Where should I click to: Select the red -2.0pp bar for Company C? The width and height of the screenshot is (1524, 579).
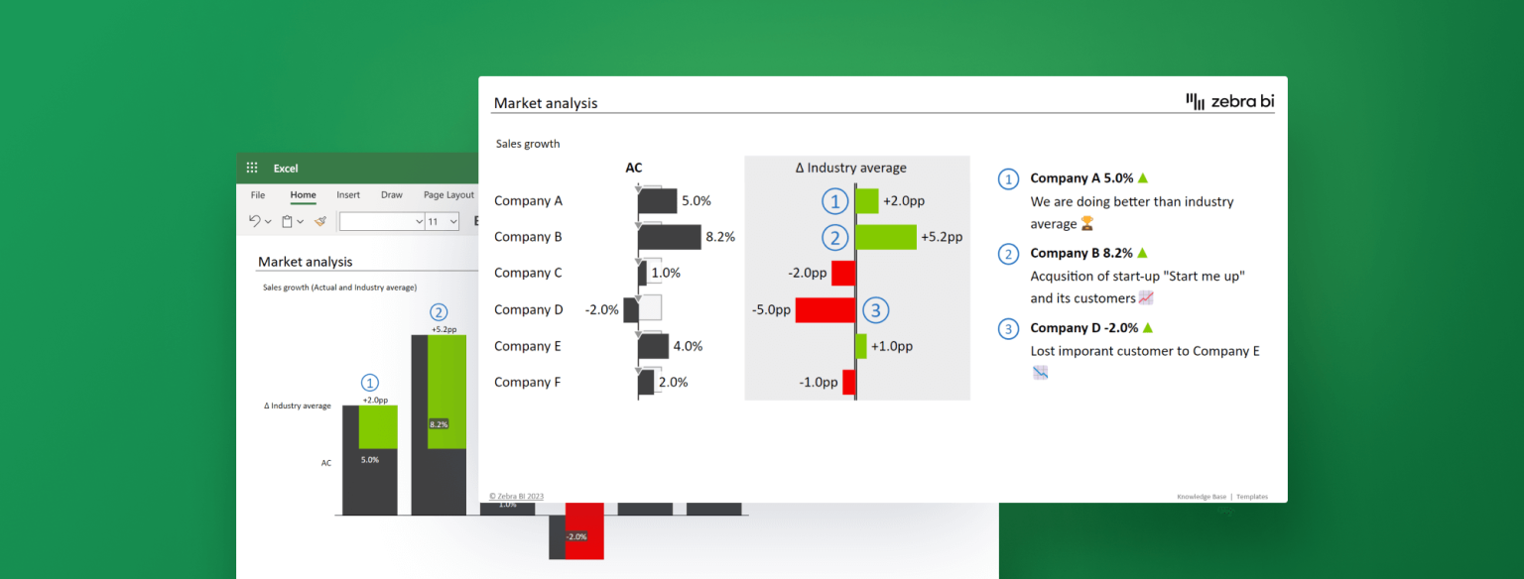(845, 273)
